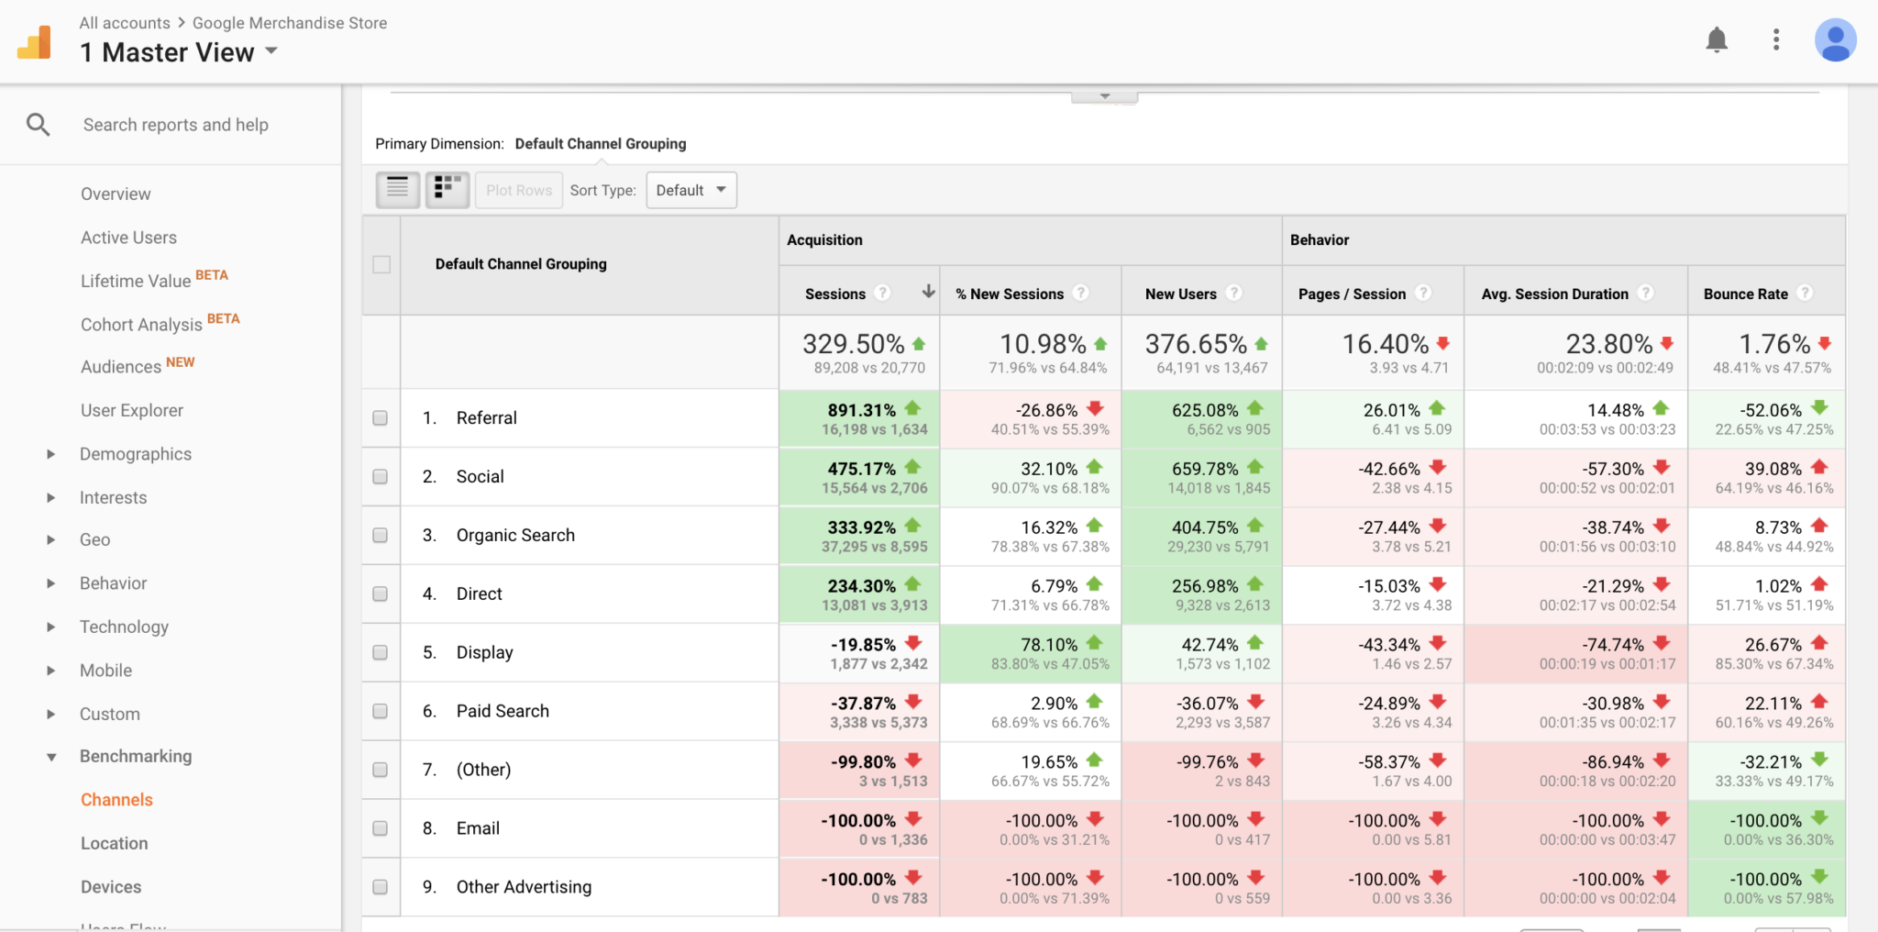1878x932 pixels.
Task: Click the Google Analytics logo icon
Action: [35, 42]
